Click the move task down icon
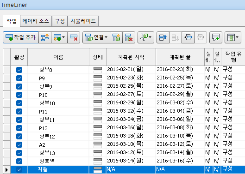This screenshot has height=174, width=245. point(176,37)
